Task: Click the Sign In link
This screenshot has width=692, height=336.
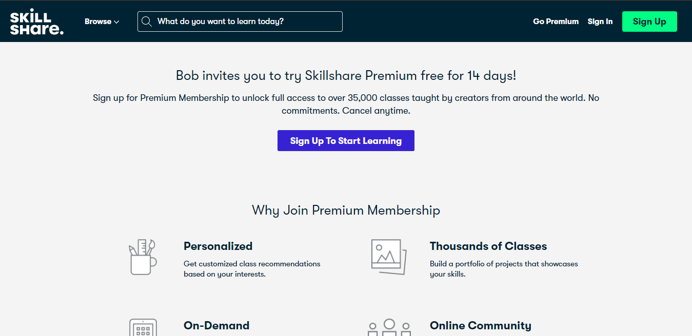Action: coord(600,22)
